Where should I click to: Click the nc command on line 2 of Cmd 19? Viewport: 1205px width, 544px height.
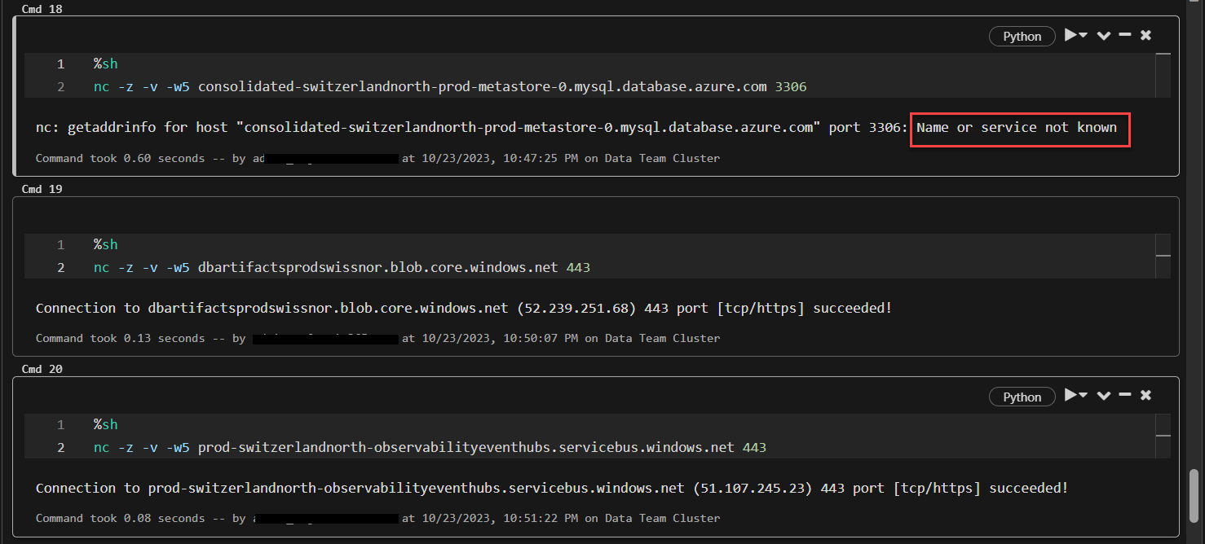[100, 266]
